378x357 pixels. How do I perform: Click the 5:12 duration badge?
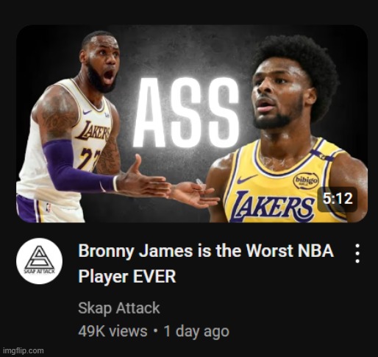click(x=338, y=199)
